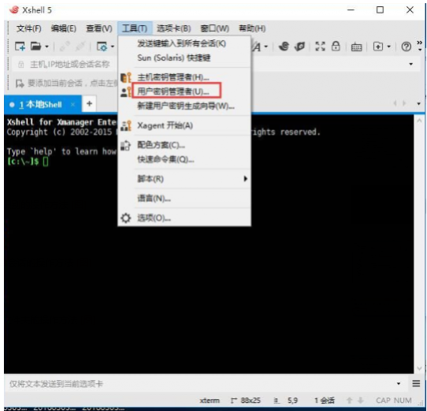Open dropdown next to the new tab toolbar icon
Screen dimensions: 427x411
click(389, 47)
